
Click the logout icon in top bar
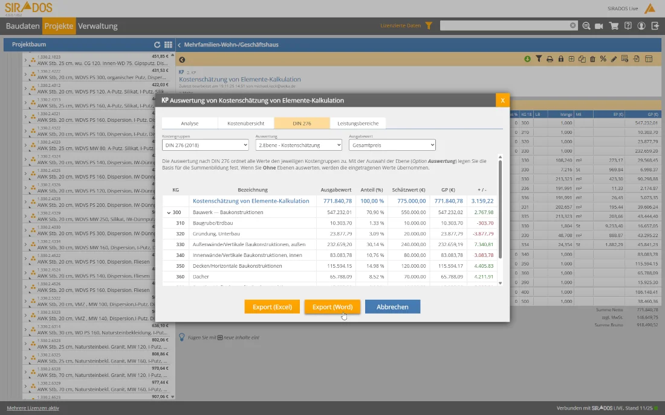pyautogui.click(x=655, y=26)
